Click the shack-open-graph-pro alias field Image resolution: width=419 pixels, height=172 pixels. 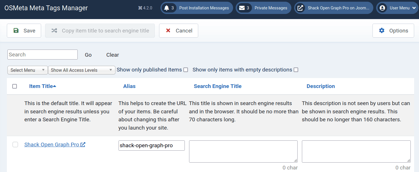point(152,146)
